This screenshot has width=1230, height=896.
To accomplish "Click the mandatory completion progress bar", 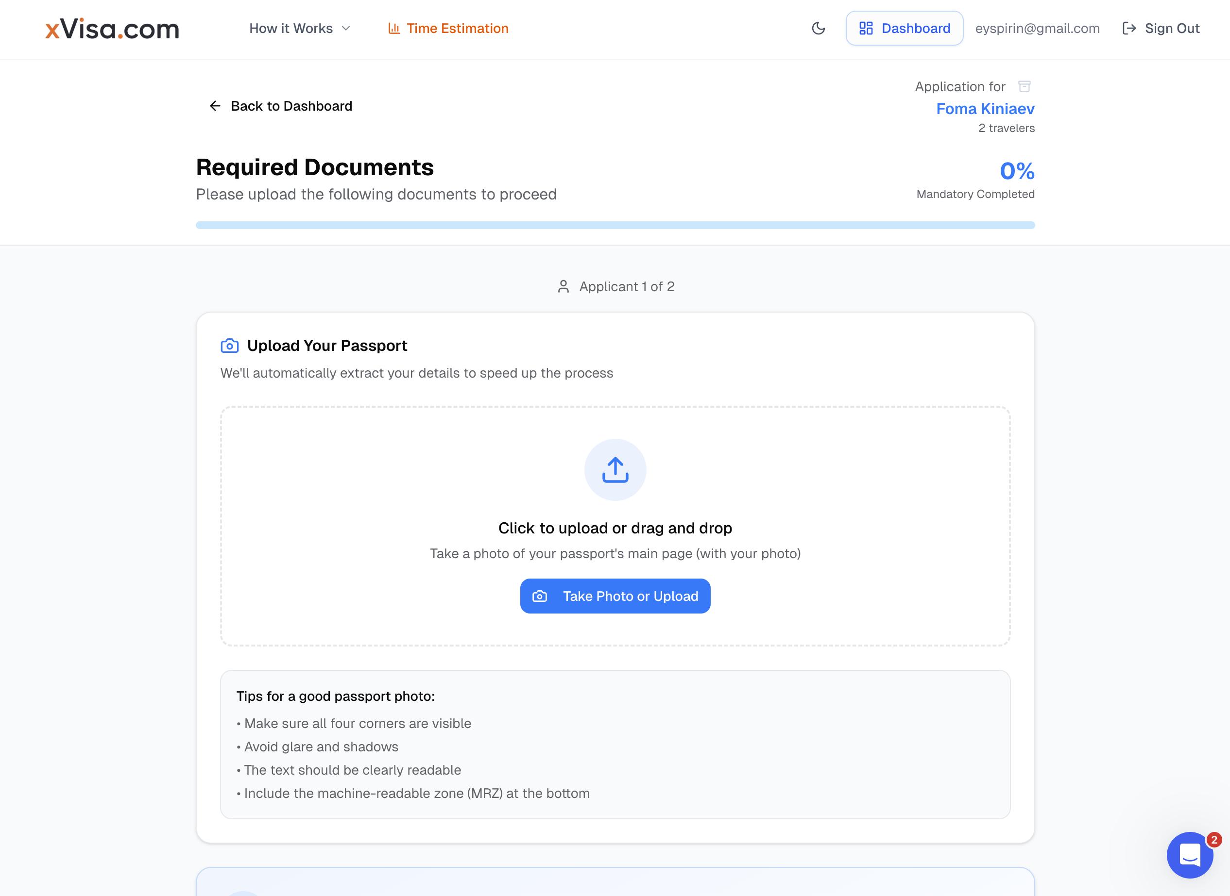I will 615,225.
